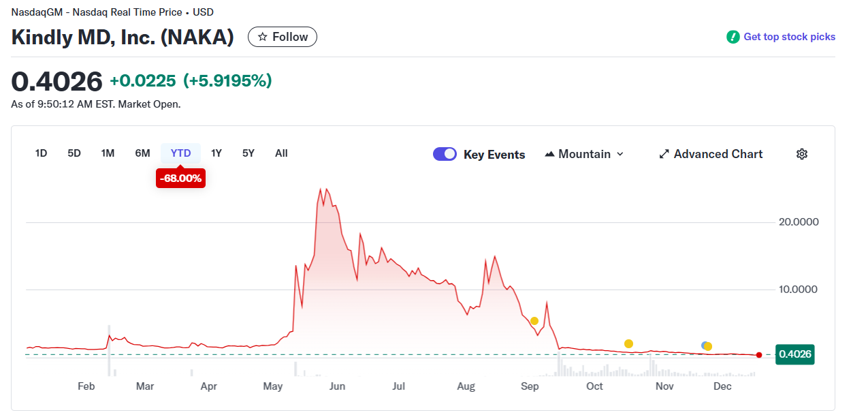Screen dimensions: 851x417
Task: Open the Get top stock picks link
Action: (x=790, y=37)
